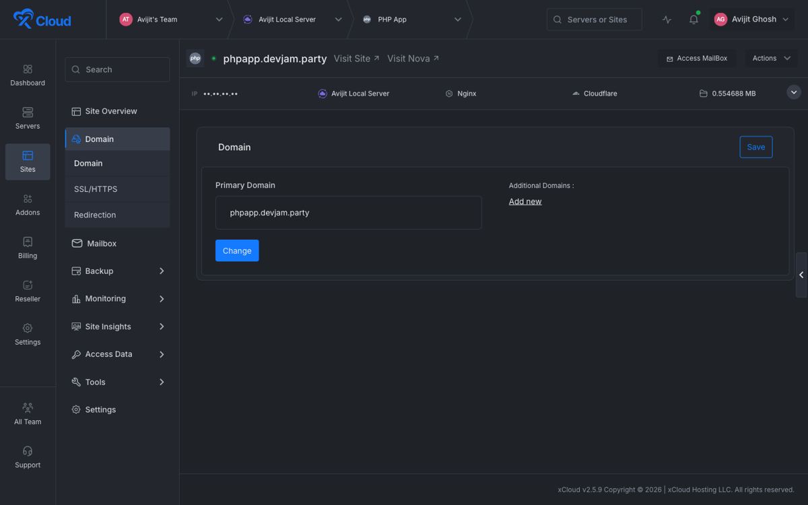Click the disk size folder icon
The image size is (808, 505).
(x=703, y=94)
